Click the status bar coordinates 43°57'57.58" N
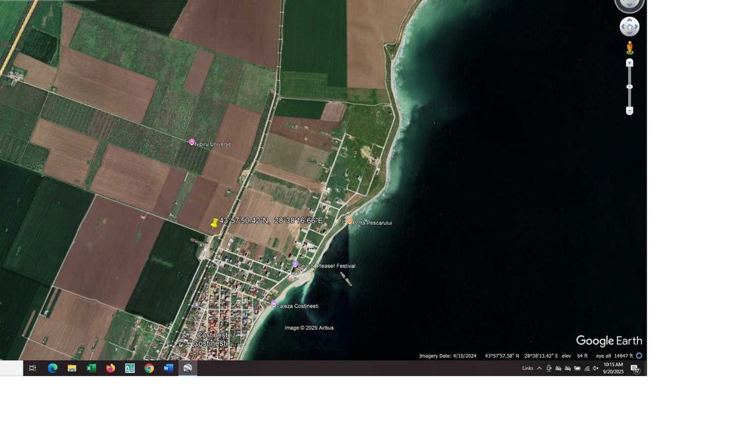This screenshot has height=425, width=756. tap(502, 356)
